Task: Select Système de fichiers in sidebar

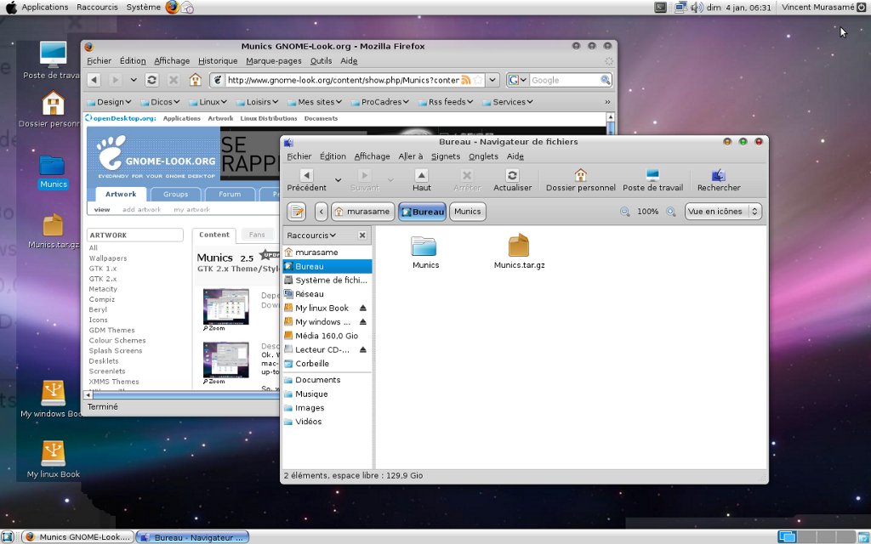Action: click(x=327, y=280)
